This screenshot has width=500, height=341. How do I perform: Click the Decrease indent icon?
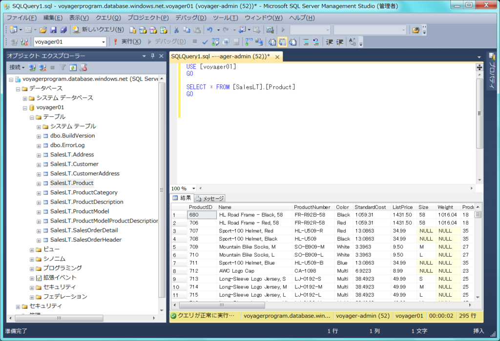coord(330,42)
